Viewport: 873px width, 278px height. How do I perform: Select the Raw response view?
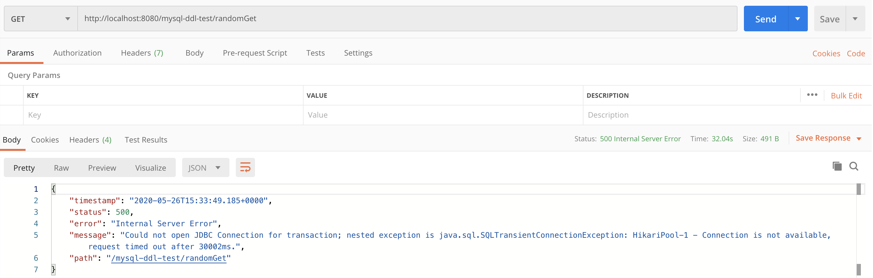tap(61, 168)
